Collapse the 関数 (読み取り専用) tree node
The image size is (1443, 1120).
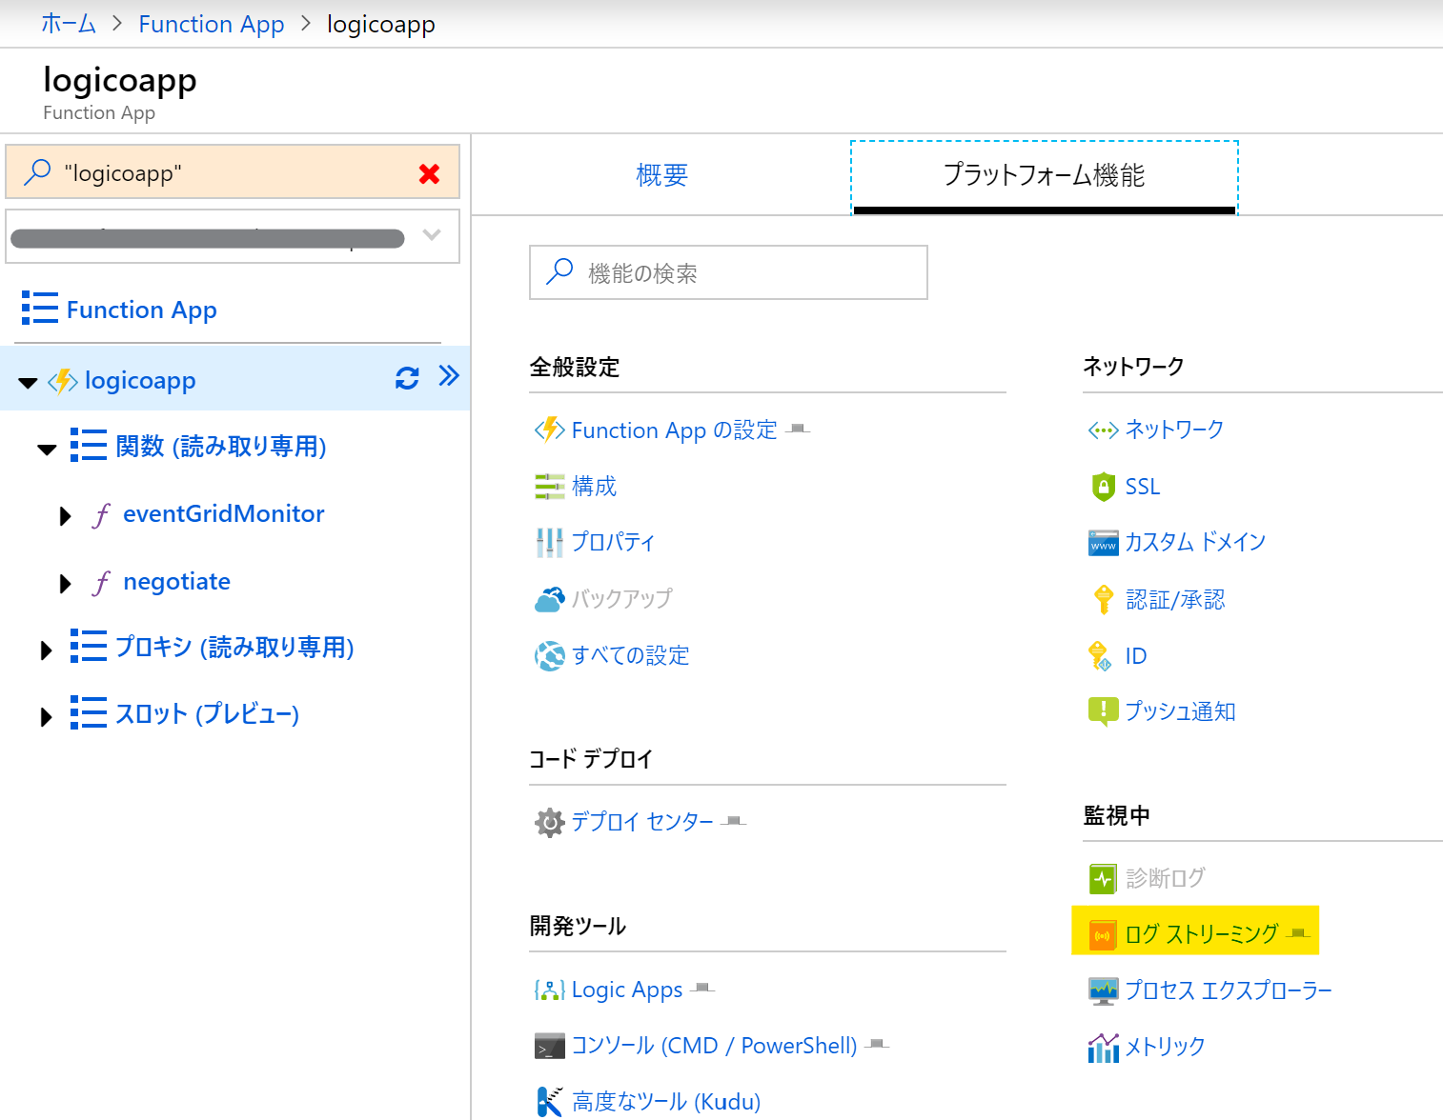(47, 449)
